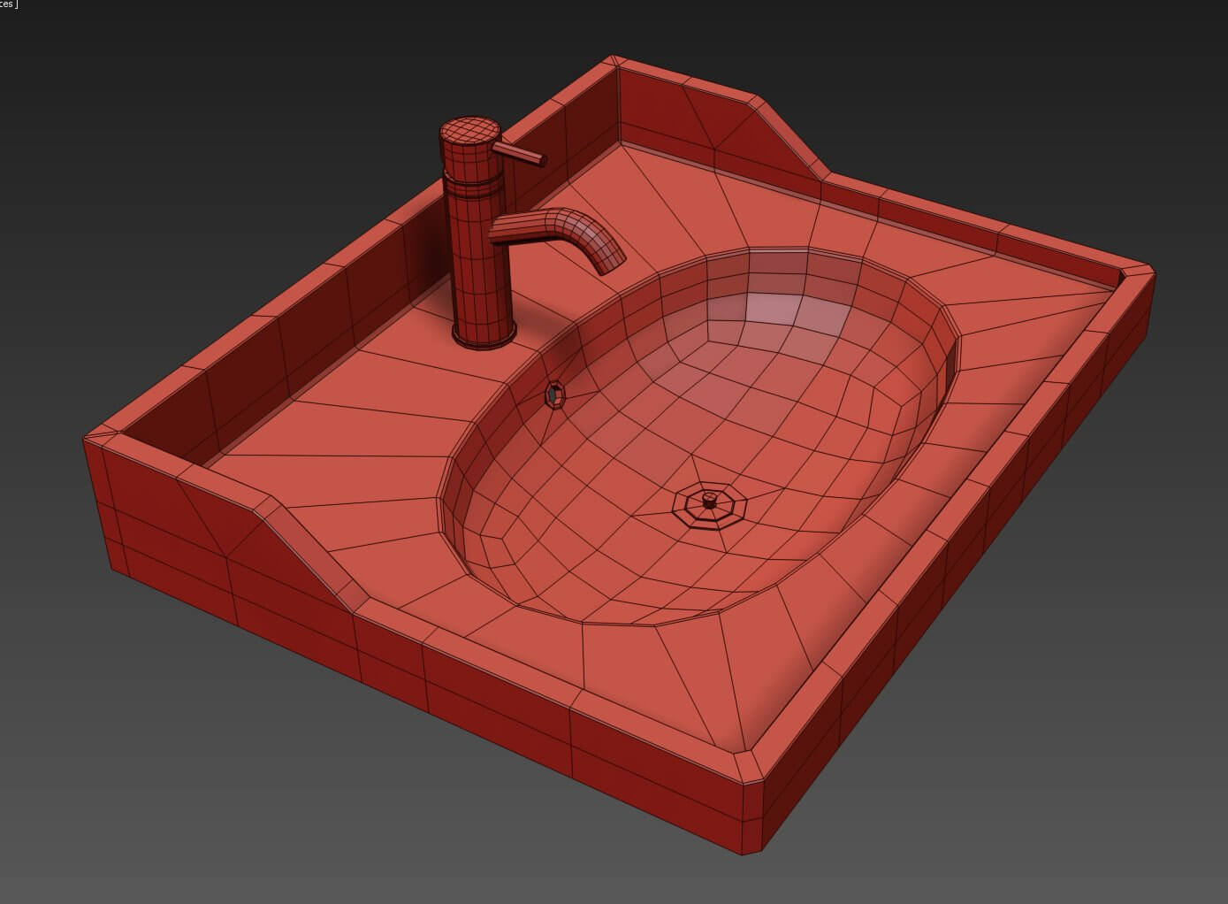Select the drain plug center knob
1228x904 pixels.
coord(709,500)
